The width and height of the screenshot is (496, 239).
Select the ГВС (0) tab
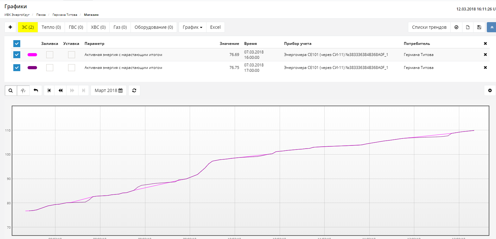(76, 27)
